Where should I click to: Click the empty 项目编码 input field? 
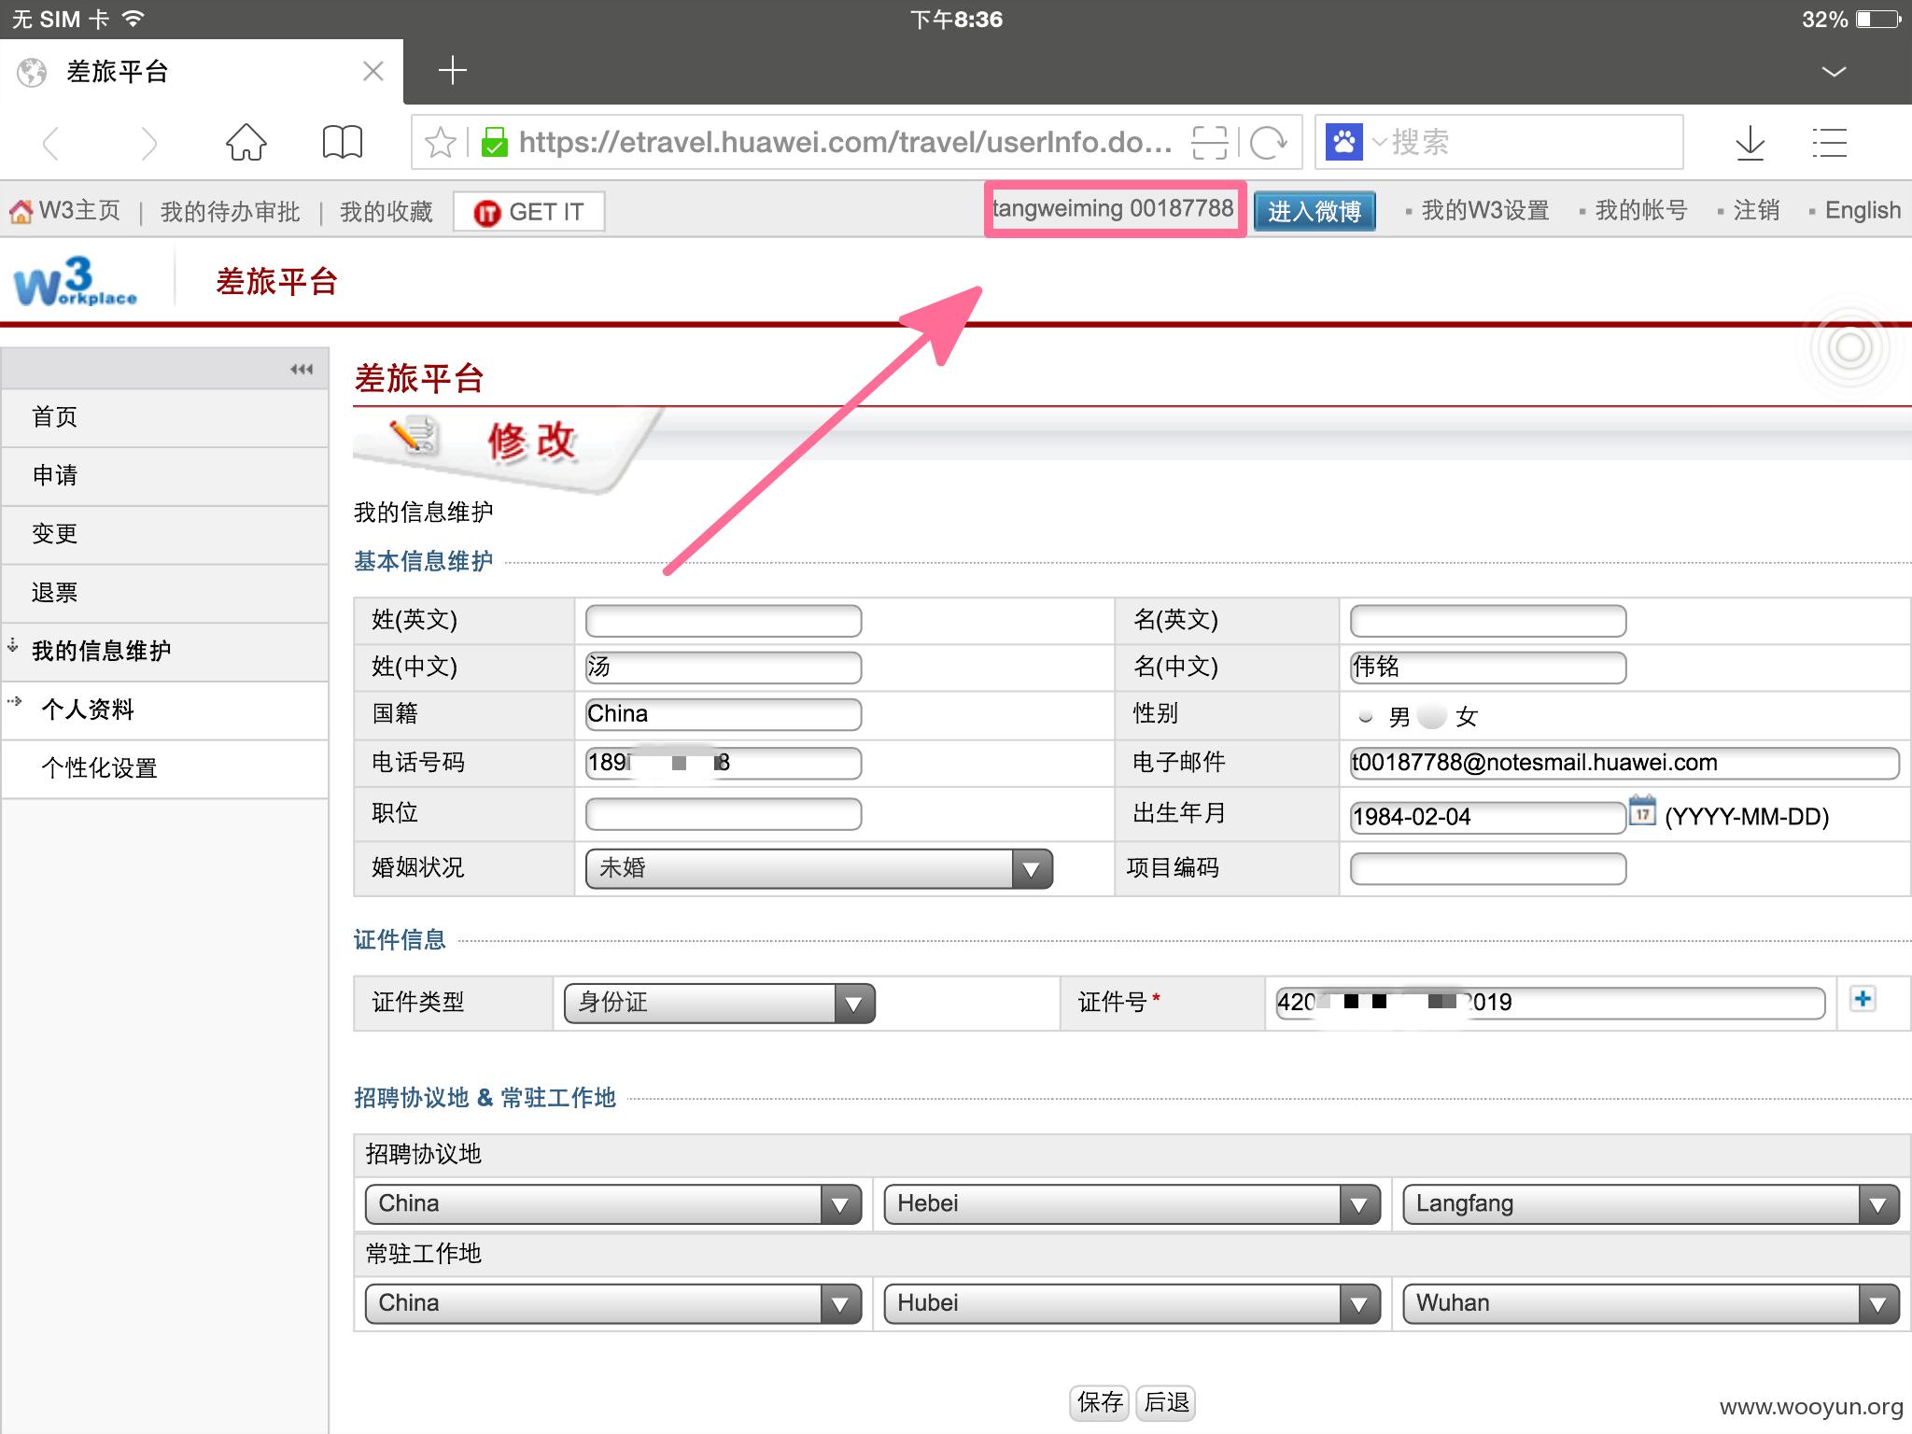(1488, 869)
